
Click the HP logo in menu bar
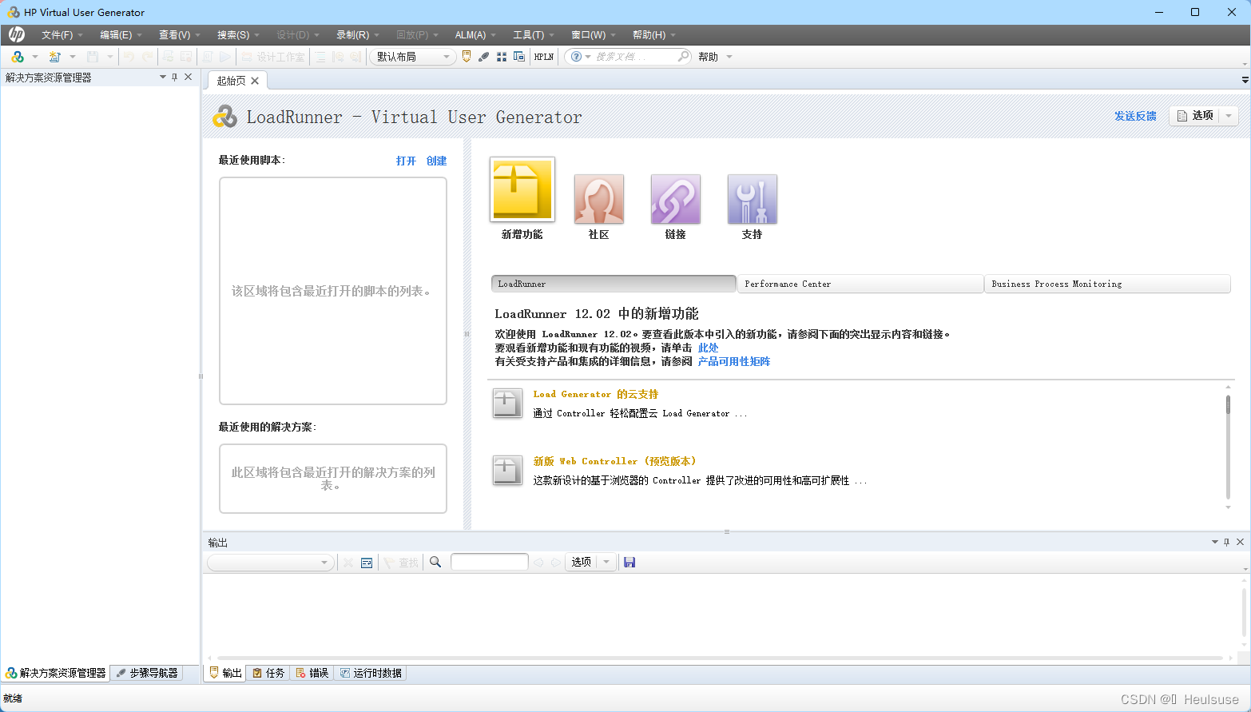click(17, 34)
